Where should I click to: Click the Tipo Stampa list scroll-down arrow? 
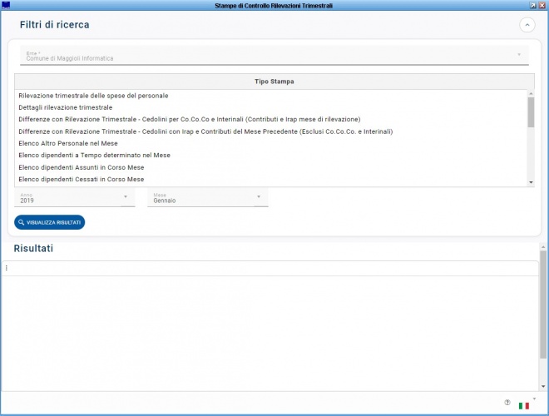click(x=531, y=182)
